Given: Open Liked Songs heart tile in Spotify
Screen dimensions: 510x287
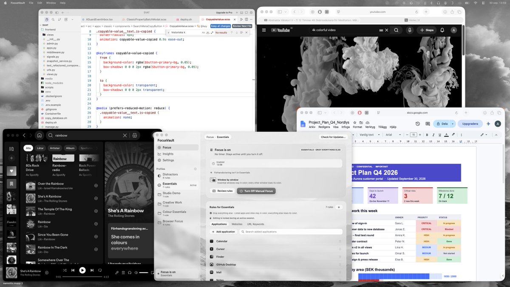Looking at the screenshot, I should [x=11, y=170].
